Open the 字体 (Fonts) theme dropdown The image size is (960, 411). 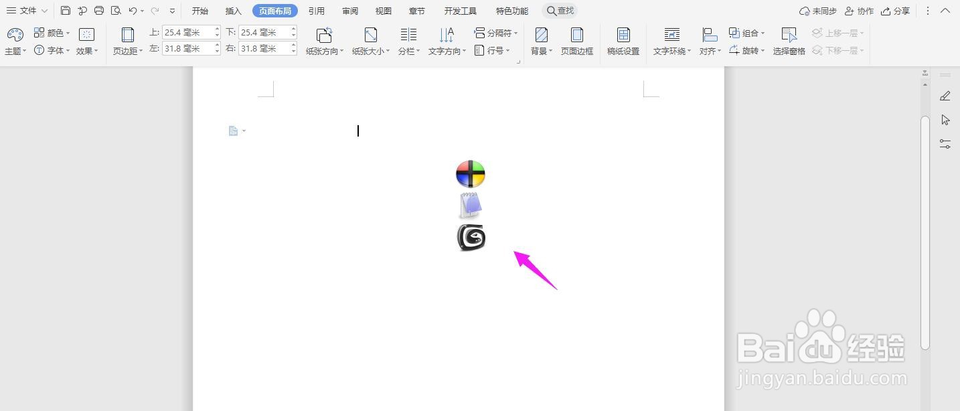pos(52,50)
